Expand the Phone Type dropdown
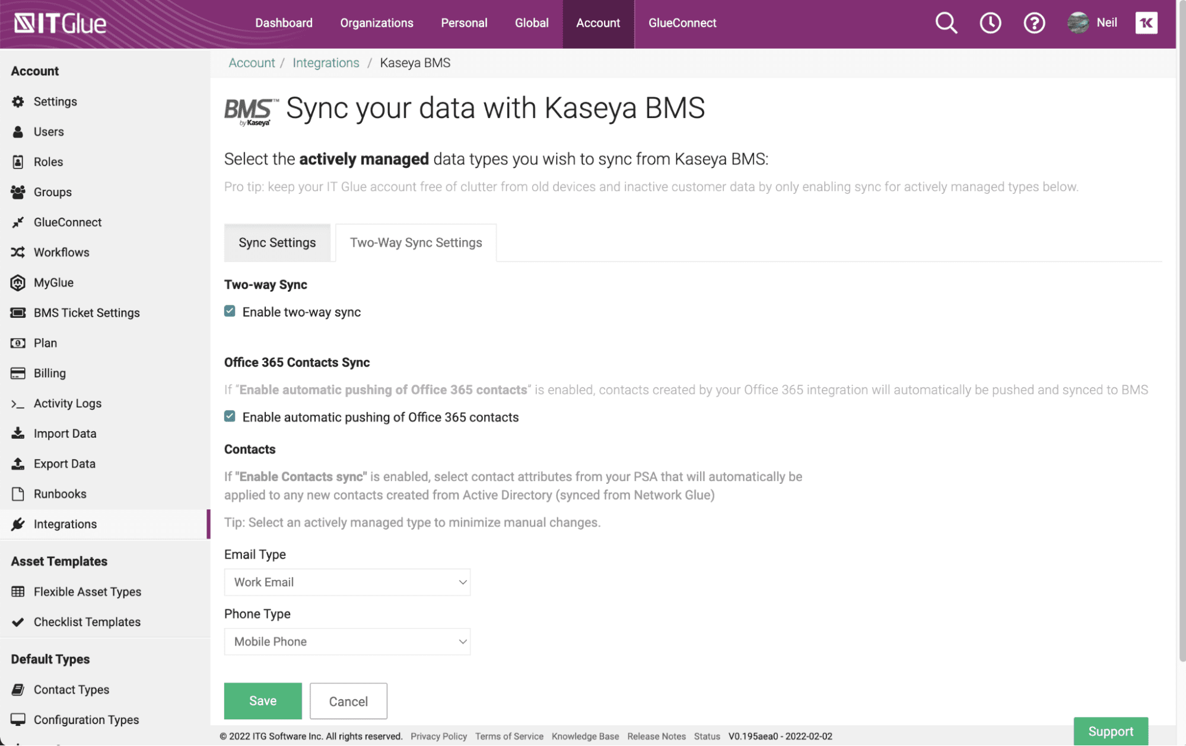Screen dimensions: 1186x746 pos(347,642)
